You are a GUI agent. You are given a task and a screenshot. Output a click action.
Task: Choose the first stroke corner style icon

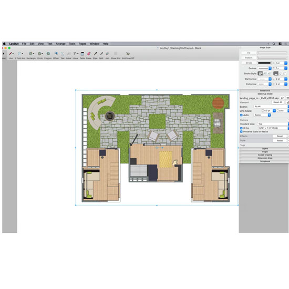260,74
